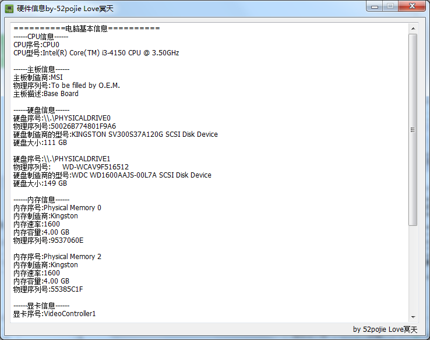Viewport: 430px width, 340px height.
Task: Click the KINGSTON SV300S37A120G disk model line
Action: click(x=115, y=134)
